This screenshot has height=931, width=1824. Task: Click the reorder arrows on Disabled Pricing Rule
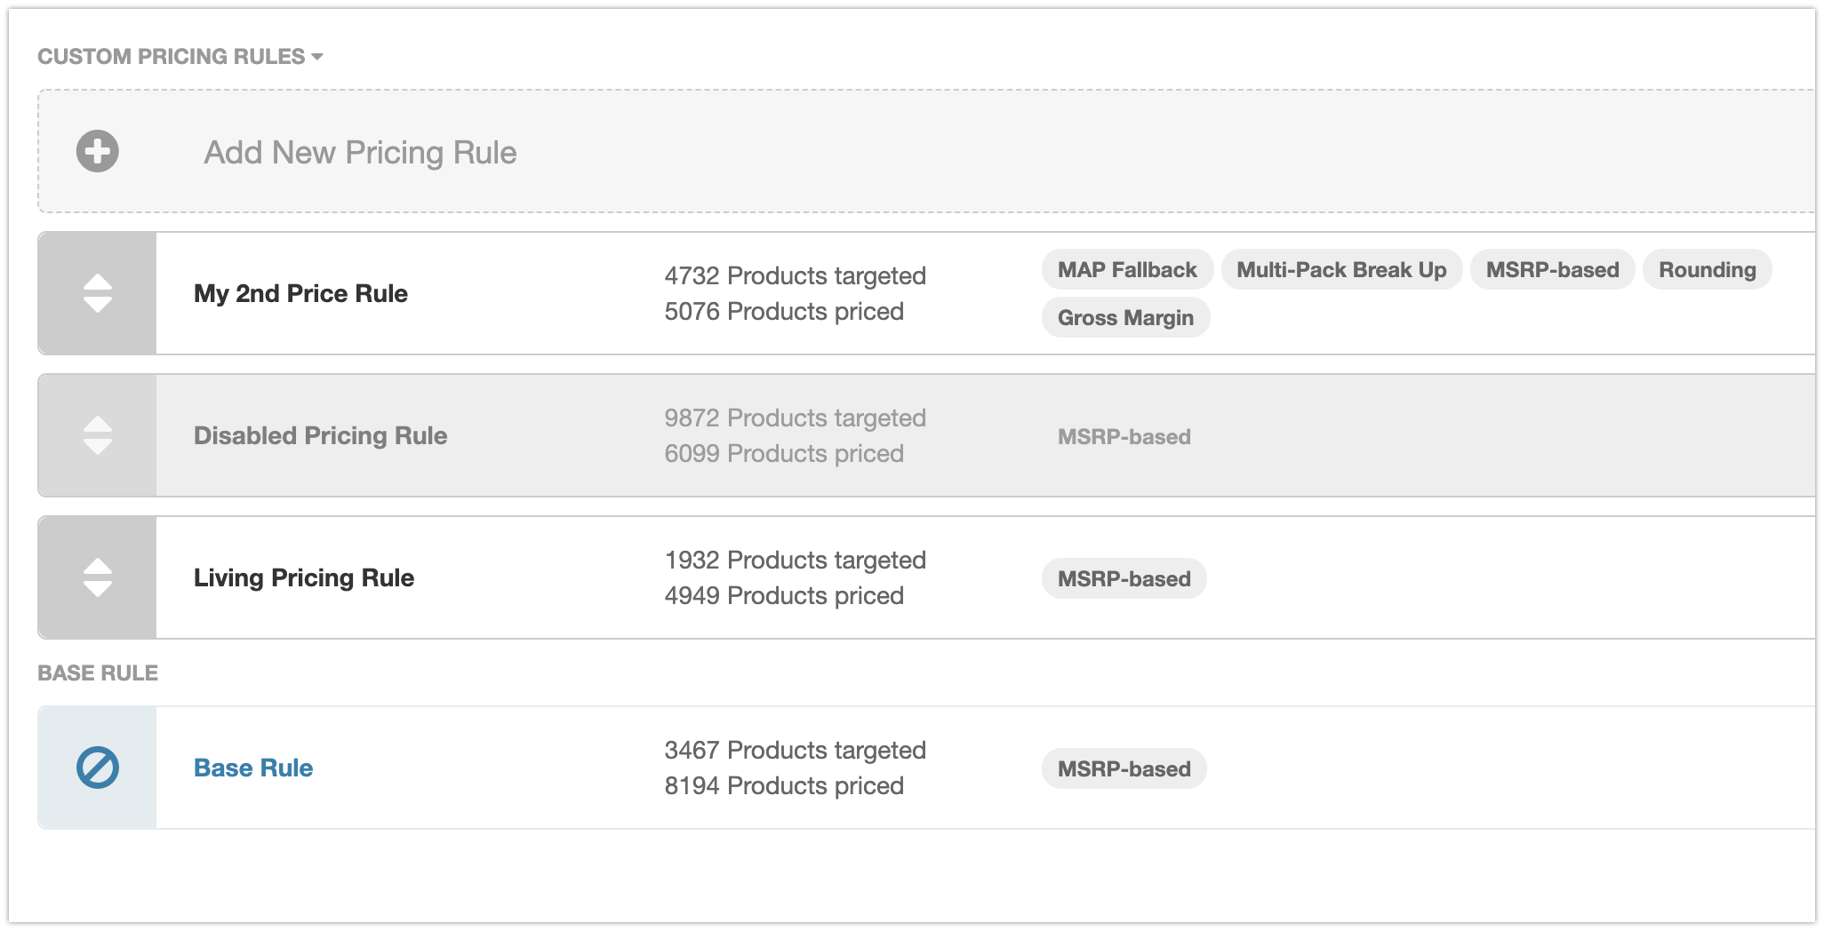point(97,435)
